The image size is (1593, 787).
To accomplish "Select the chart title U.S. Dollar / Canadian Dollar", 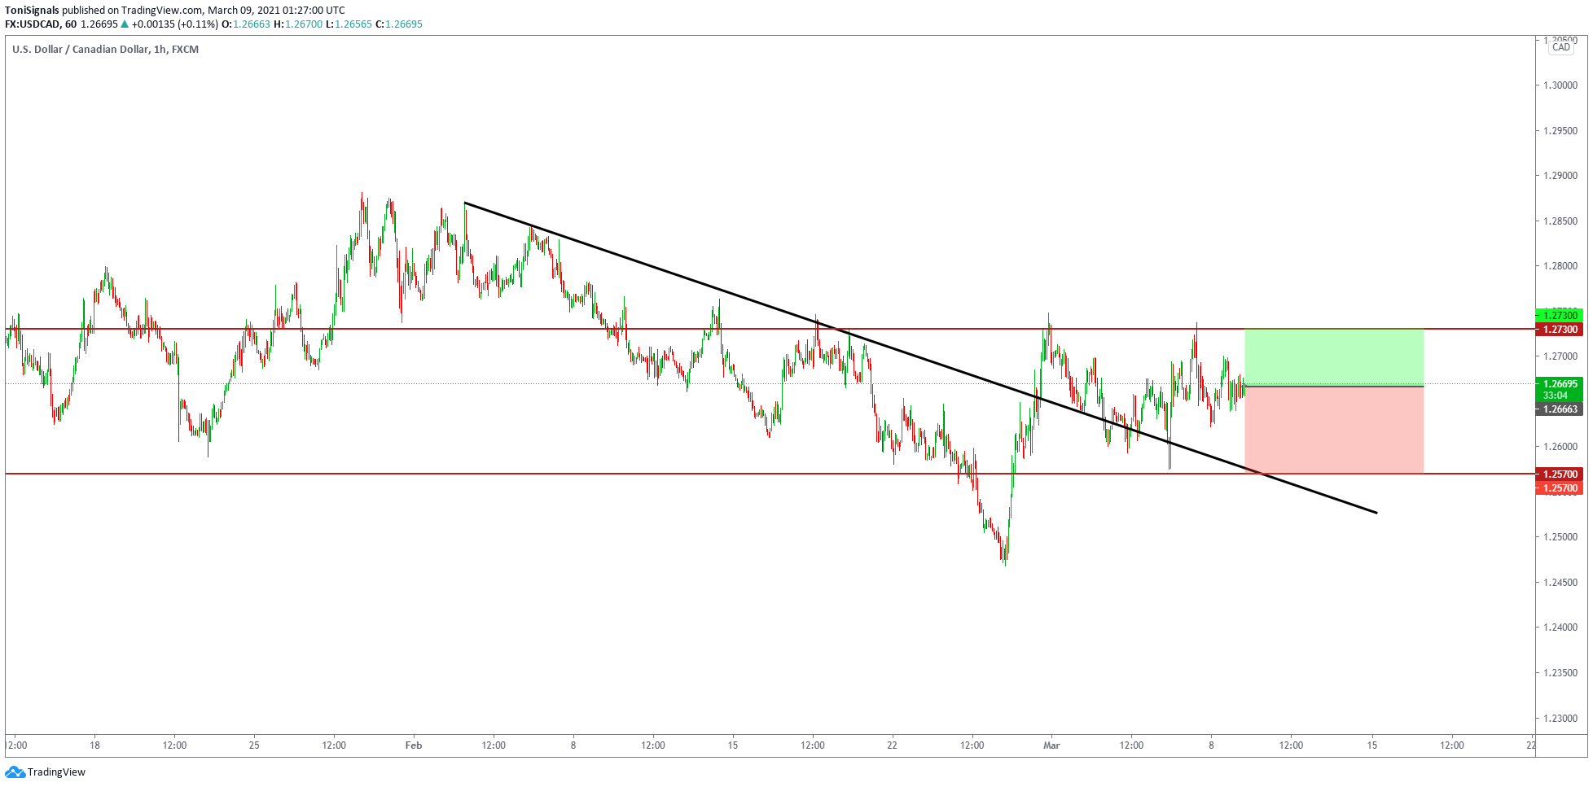I will click(x=81, y=50).
